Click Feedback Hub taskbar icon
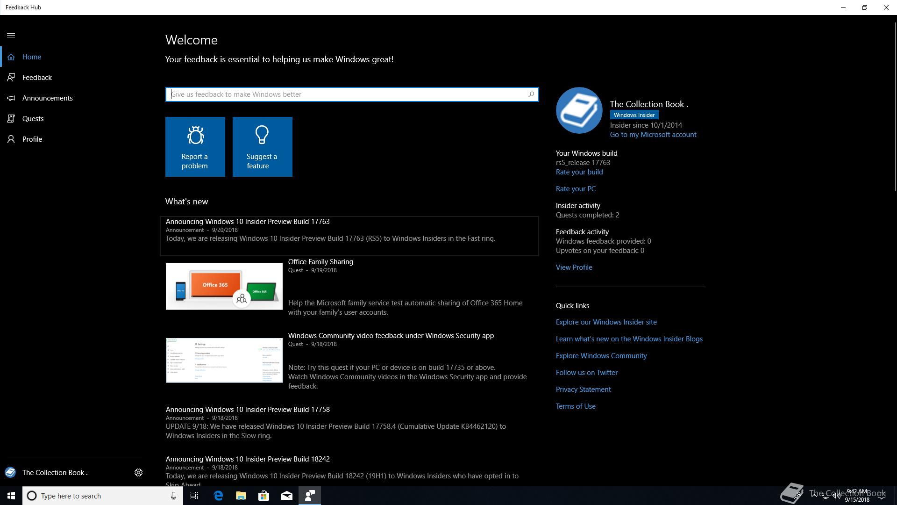 click(310, 496)
